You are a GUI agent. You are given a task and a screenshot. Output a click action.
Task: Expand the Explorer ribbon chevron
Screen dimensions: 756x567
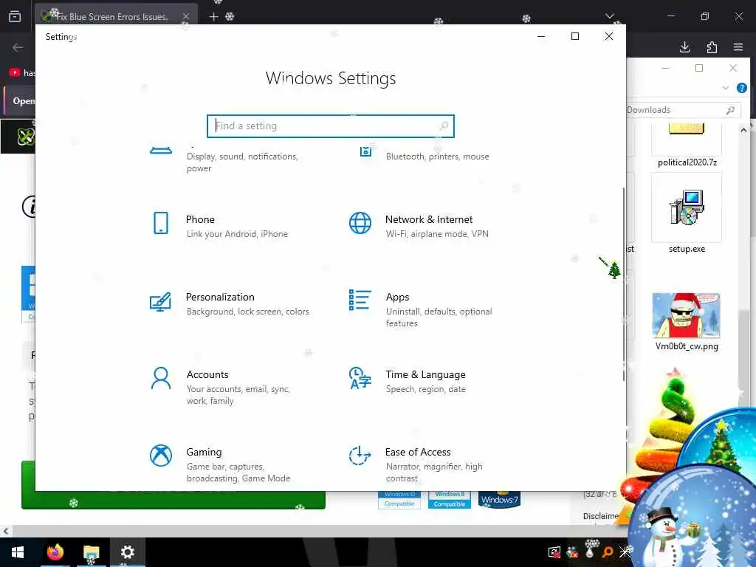tap(726, 88)
